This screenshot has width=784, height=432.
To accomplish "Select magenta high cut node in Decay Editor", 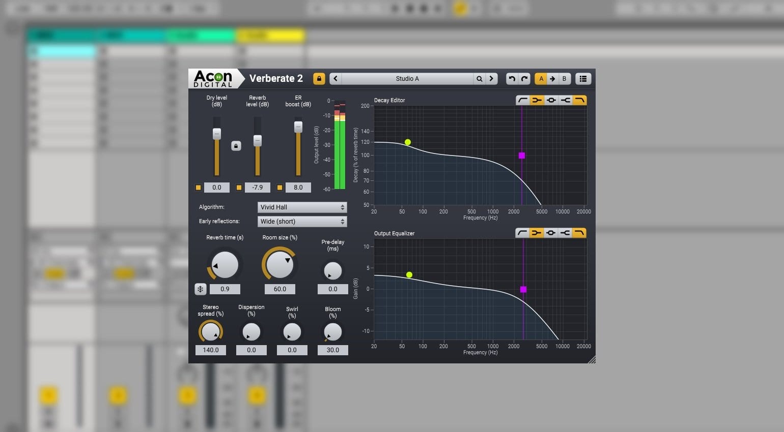I will (522, 156).
